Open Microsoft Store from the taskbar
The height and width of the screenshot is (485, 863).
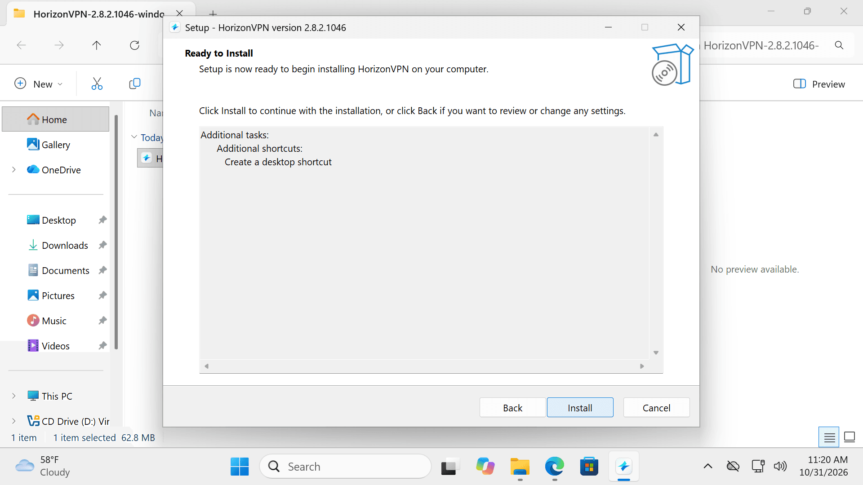pyautogui.click(x=589, y=467)
